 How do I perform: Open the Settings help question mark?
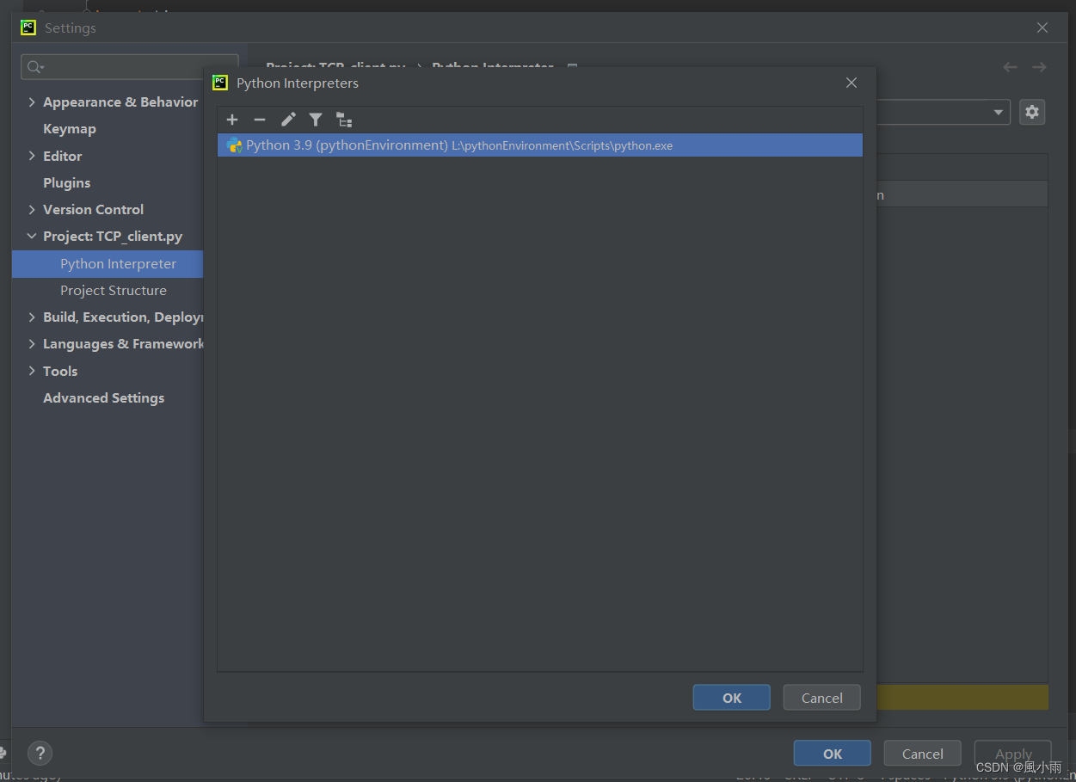40,754
